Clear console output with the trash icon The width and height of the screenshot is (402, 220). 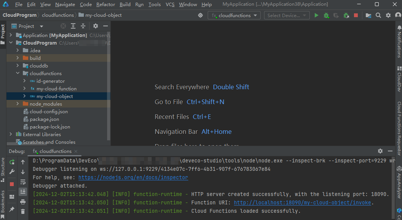point(23,211)
